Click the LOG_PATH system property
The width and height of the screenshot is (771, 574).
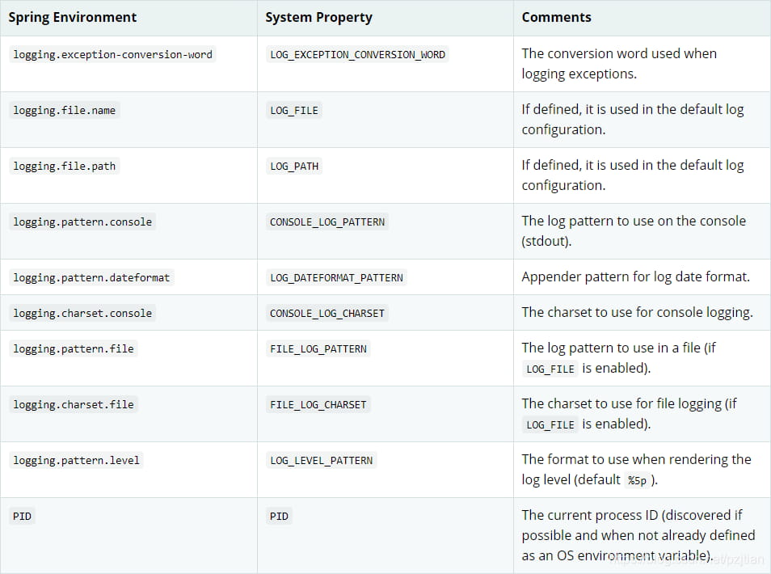coord(294,167)
